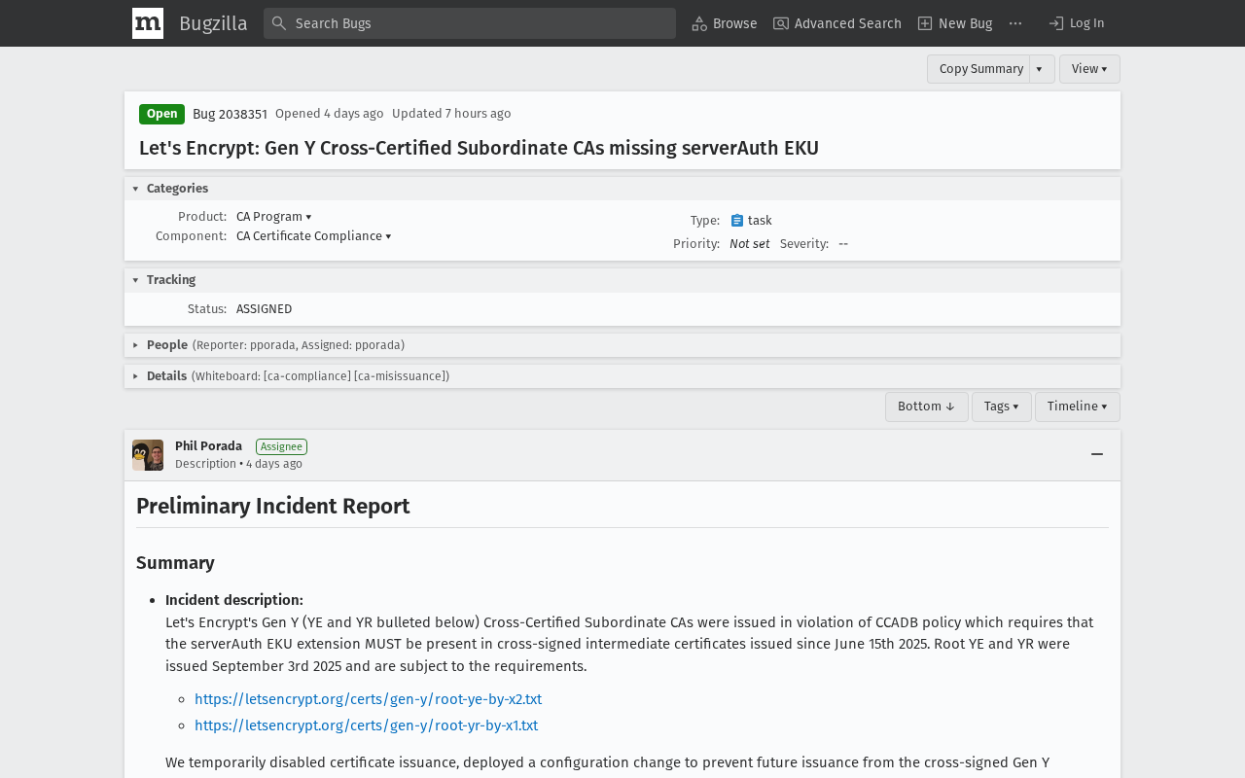Viewport: 1245px width, 778px height.
Task: Collapse the Categories section
Action: point(135,189)
